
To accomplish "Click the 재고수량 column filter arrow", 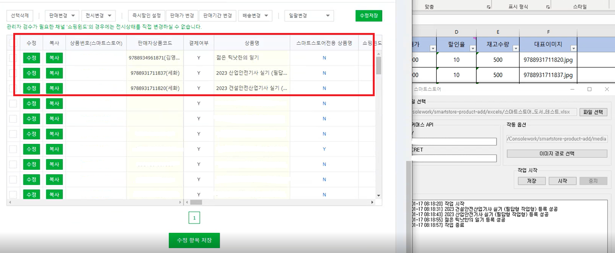I will click(x=515, y=48).
